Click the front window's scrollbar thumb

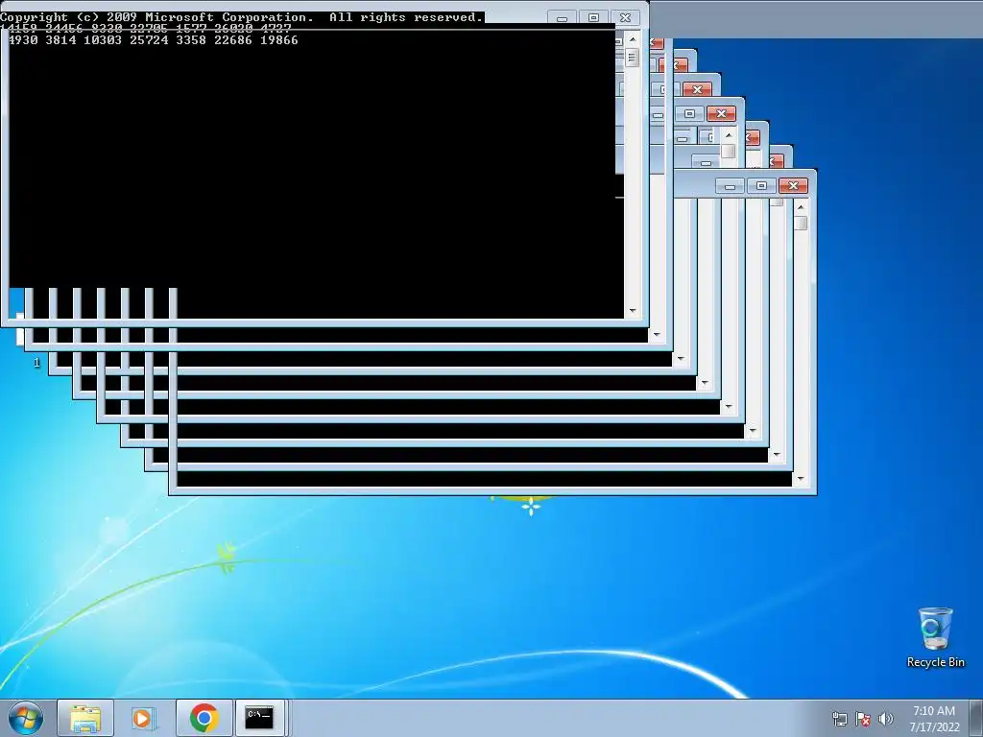click(x=633, y=59)
